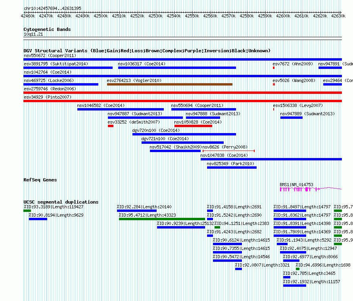
Task: Select the esv3891795 (Suktitipat2014) label
Action: [56, 64]
